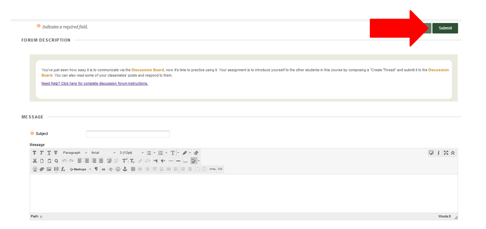
Task: Click inside the message editor body
Action: click(x=244, y=193)
